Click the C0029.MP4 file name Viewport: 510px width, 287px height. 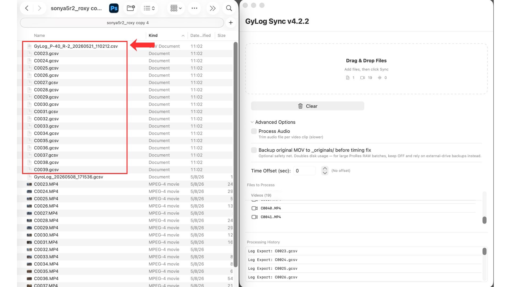(46, 228)
